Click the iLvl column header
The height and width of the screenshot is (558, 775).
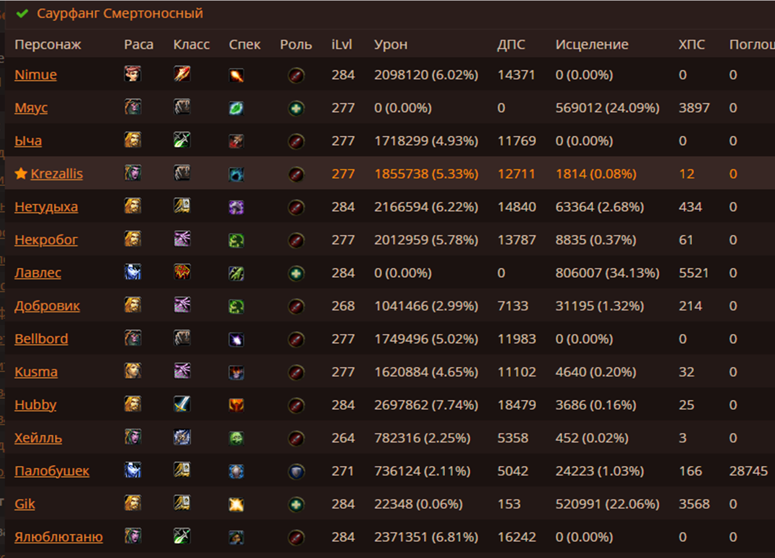(x=342, y=45)
